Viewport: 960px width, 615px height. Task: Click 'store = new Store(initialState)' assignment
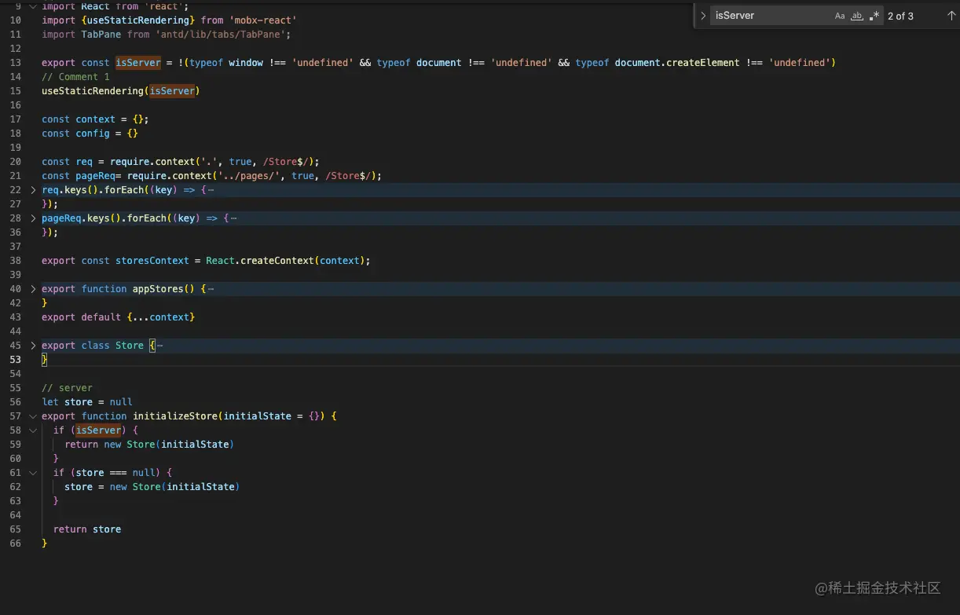[x=152, y=487]
